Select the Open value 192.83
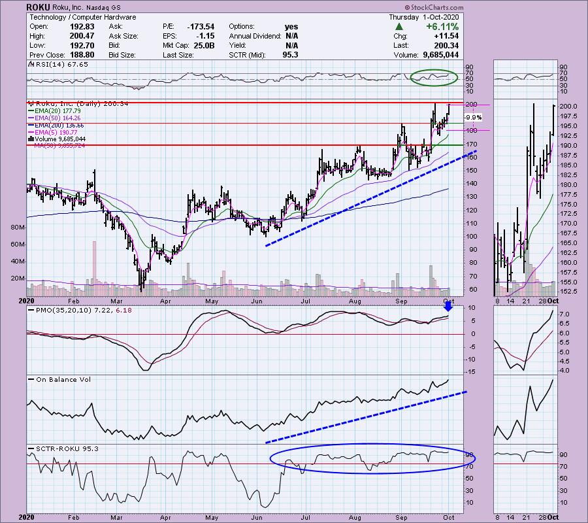The width and height of the screenshot is (588, 523). pyautogui.click(x=82, y=27)
